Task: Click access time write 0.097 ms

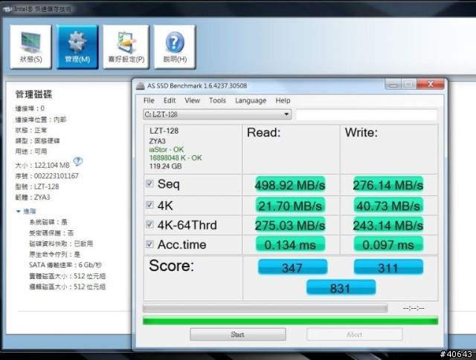Action: point(388,244)
